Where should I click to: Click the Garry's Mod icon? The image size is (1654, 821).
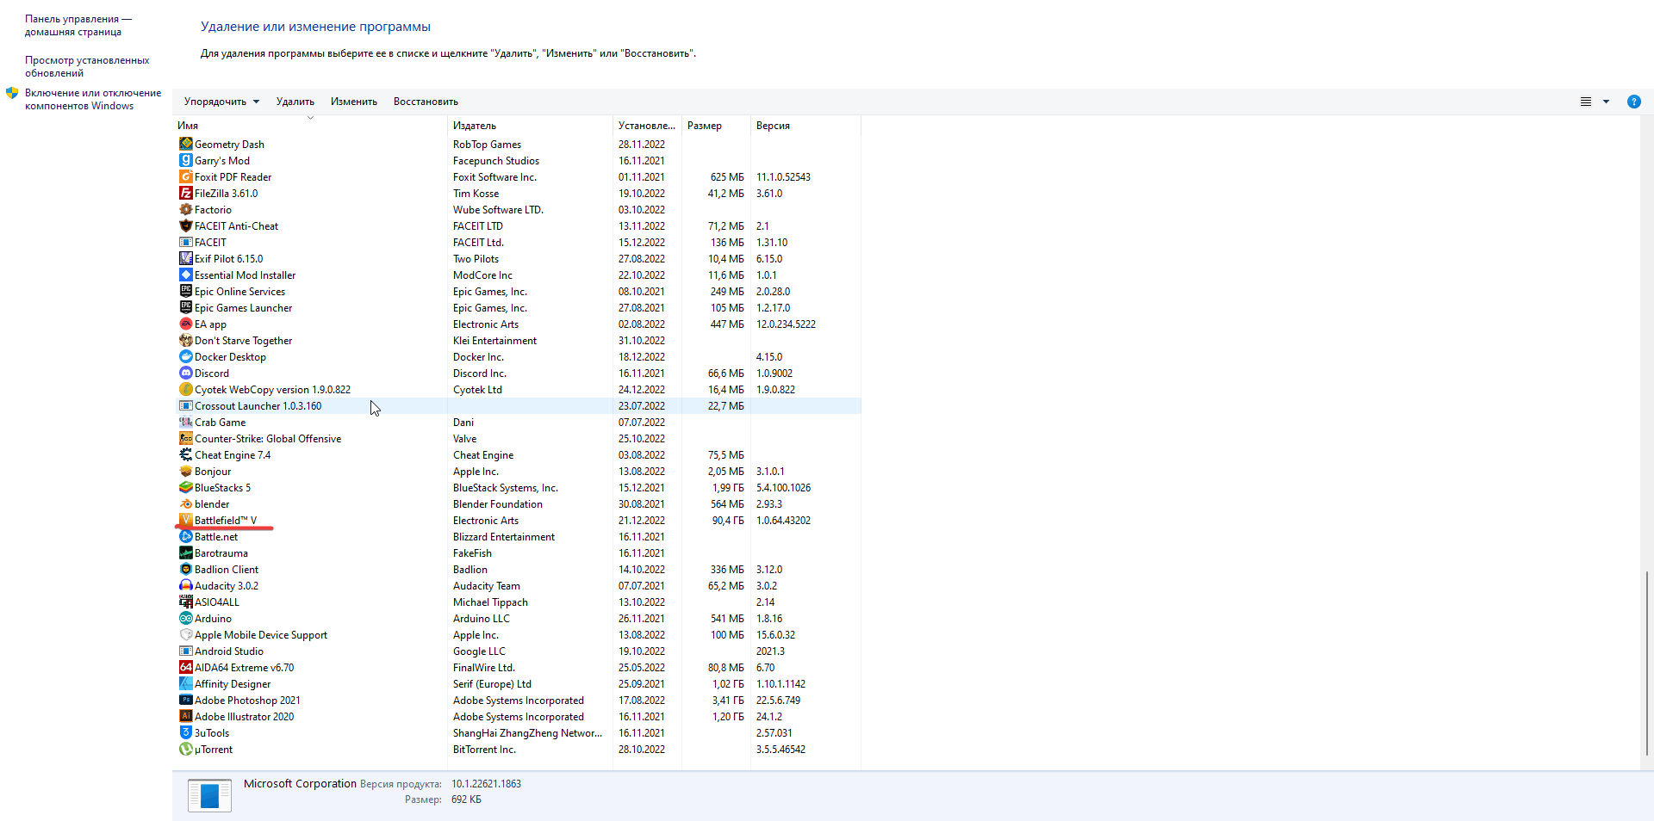pyautogui.click(x=185, y=160)
